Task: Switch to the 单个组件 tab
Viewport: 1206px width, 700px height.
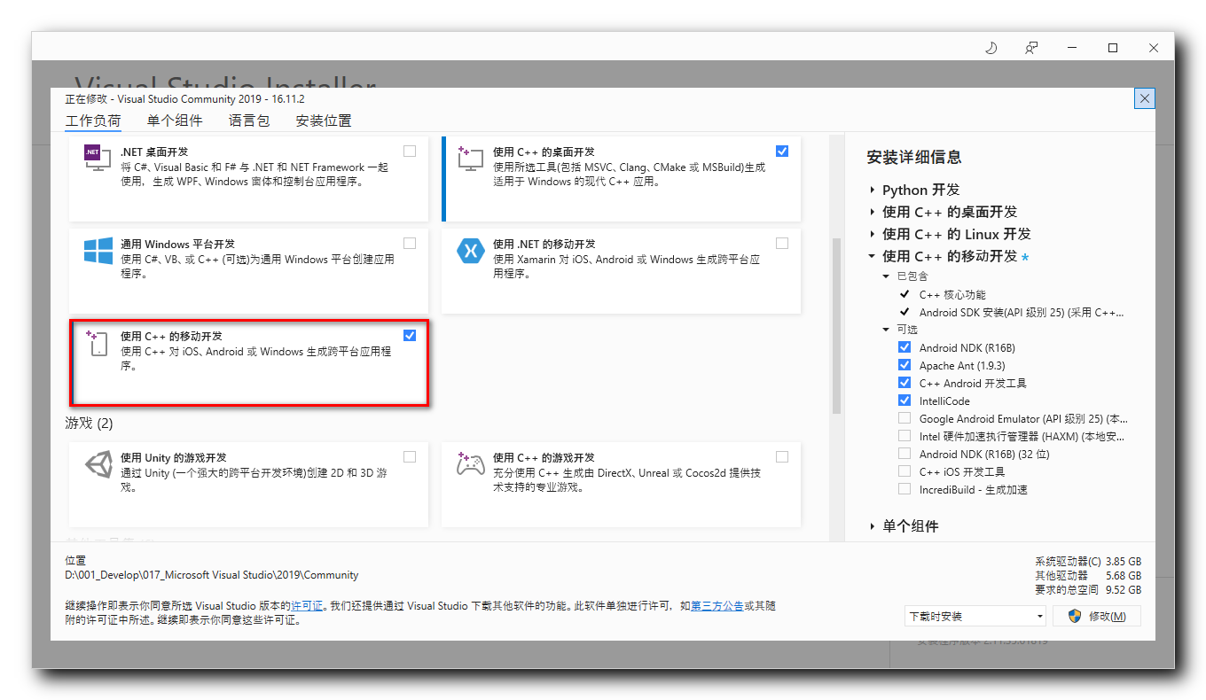Action: [175, 121]
